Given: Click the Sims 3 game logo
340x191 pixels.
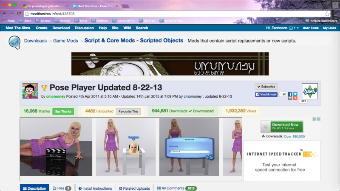Looking at the screenshot, I should point(310,91).
